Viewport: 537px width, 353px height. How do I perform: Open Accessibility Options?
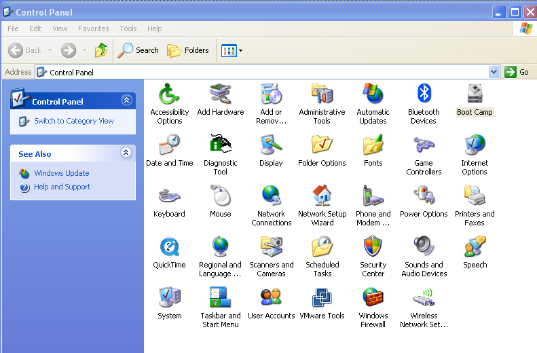pyautogui.click(x=169, y=94)
